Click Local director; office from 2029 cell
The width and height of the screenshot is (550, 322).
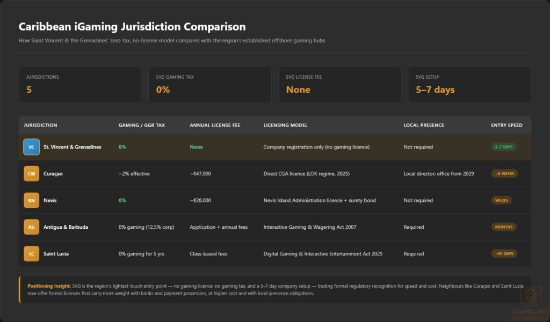[438, 174]
